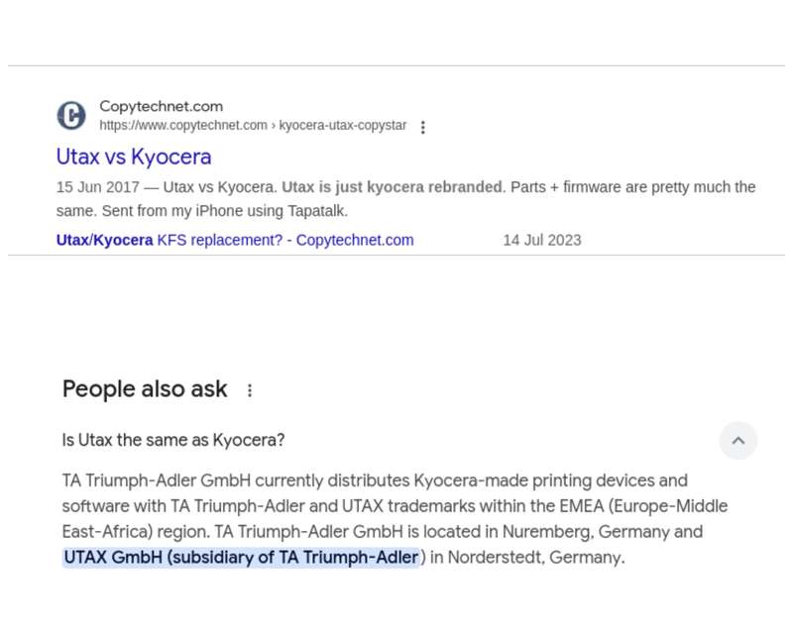Viewport: 793px width, 634px height.
Task: Open the "Utax vs Kyocera" result title
Action: click(x=134, y=157)
